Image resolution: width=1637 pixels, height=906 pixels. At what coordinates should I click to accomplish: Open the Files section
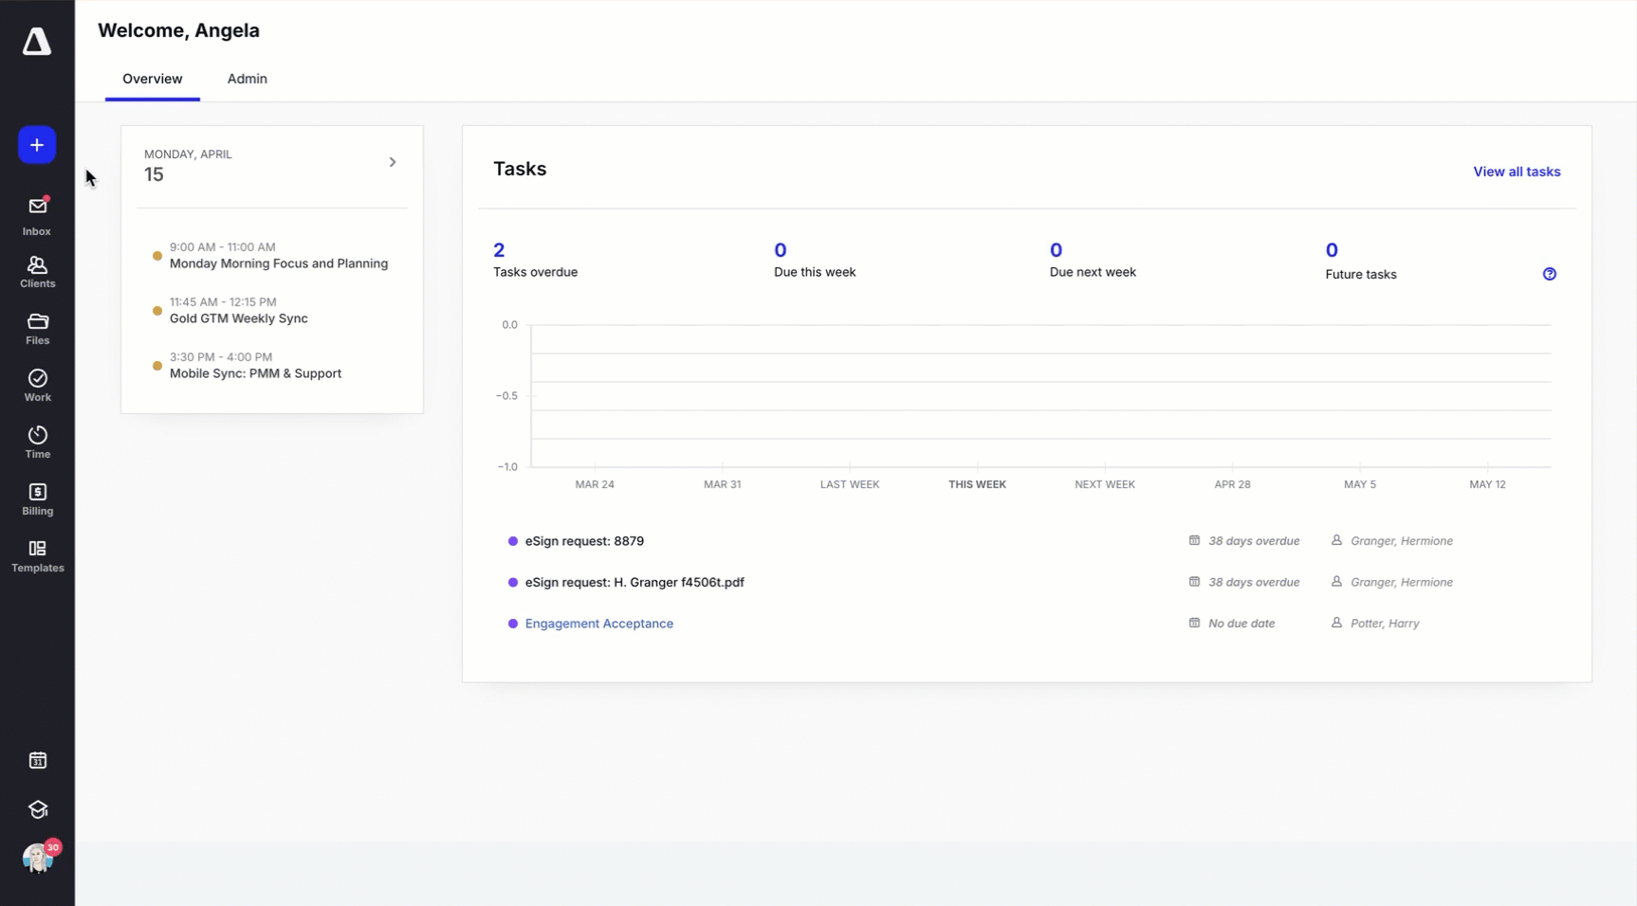[37, 329]
